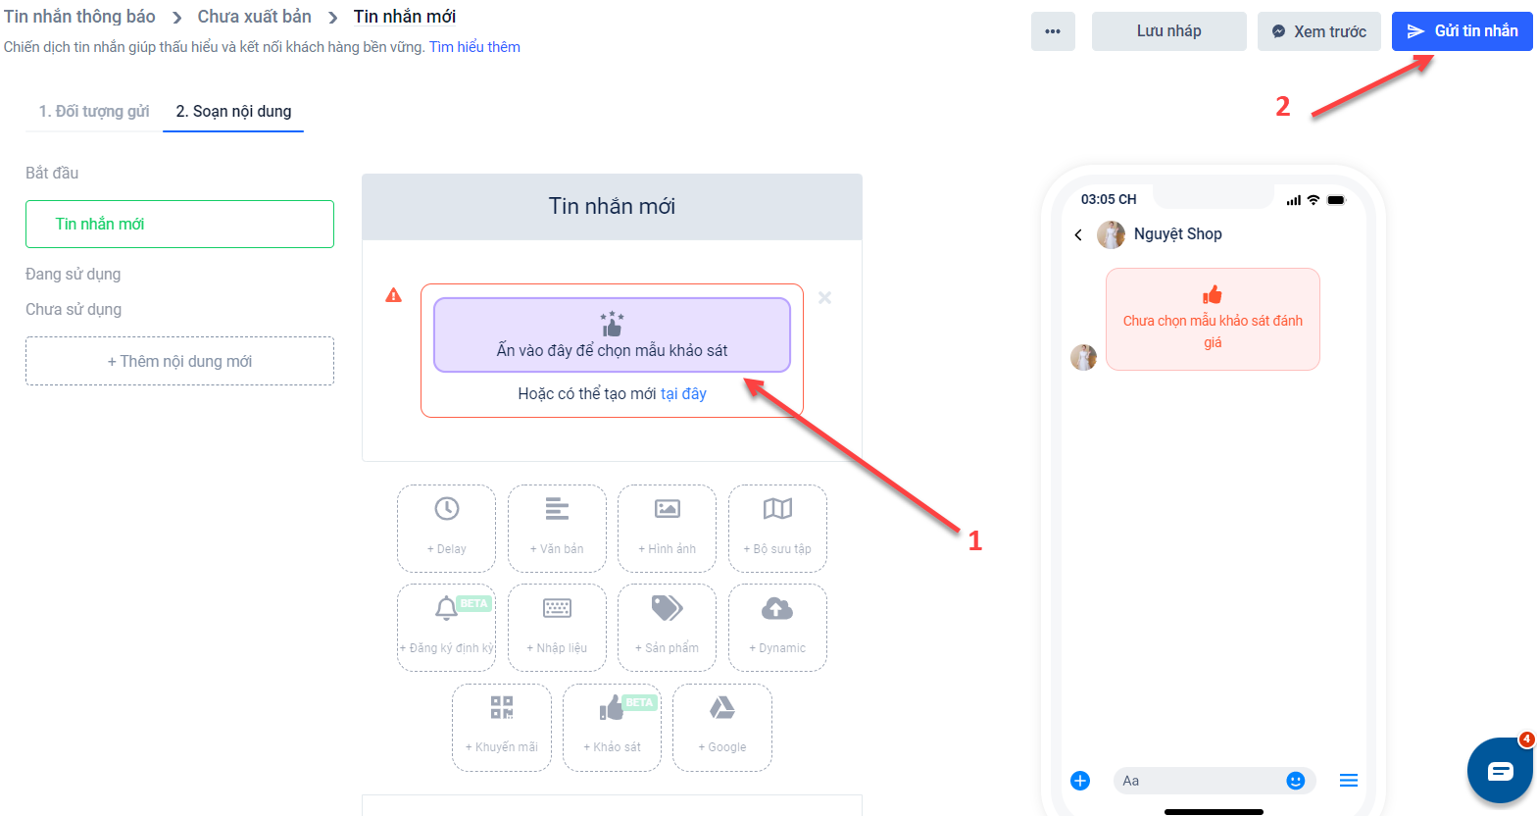Screen dimensions: 1537x816
Task: Click the unselected survey bubble in preview
Action: tap(1213, 319)
